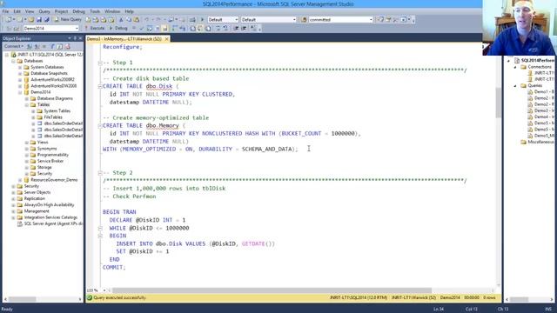Click Results to File icon
Viewport: 557px width, 313px height.
click(208, 28)
